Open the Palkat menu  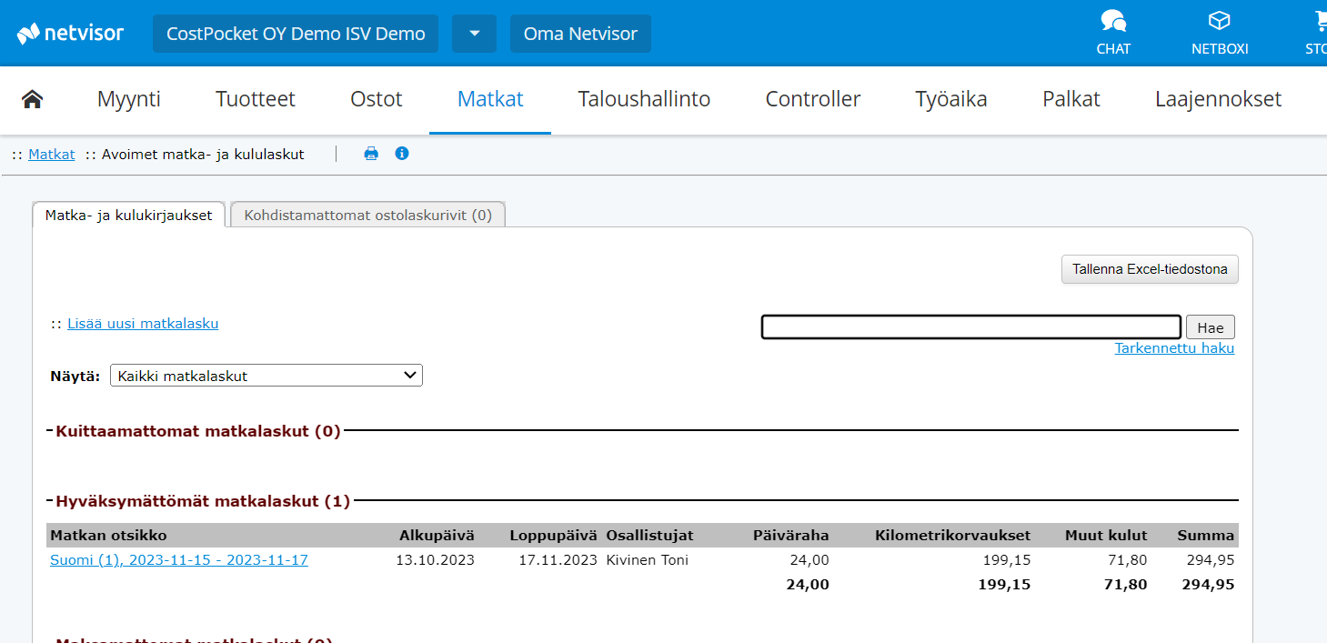[x=1071, y=99]
